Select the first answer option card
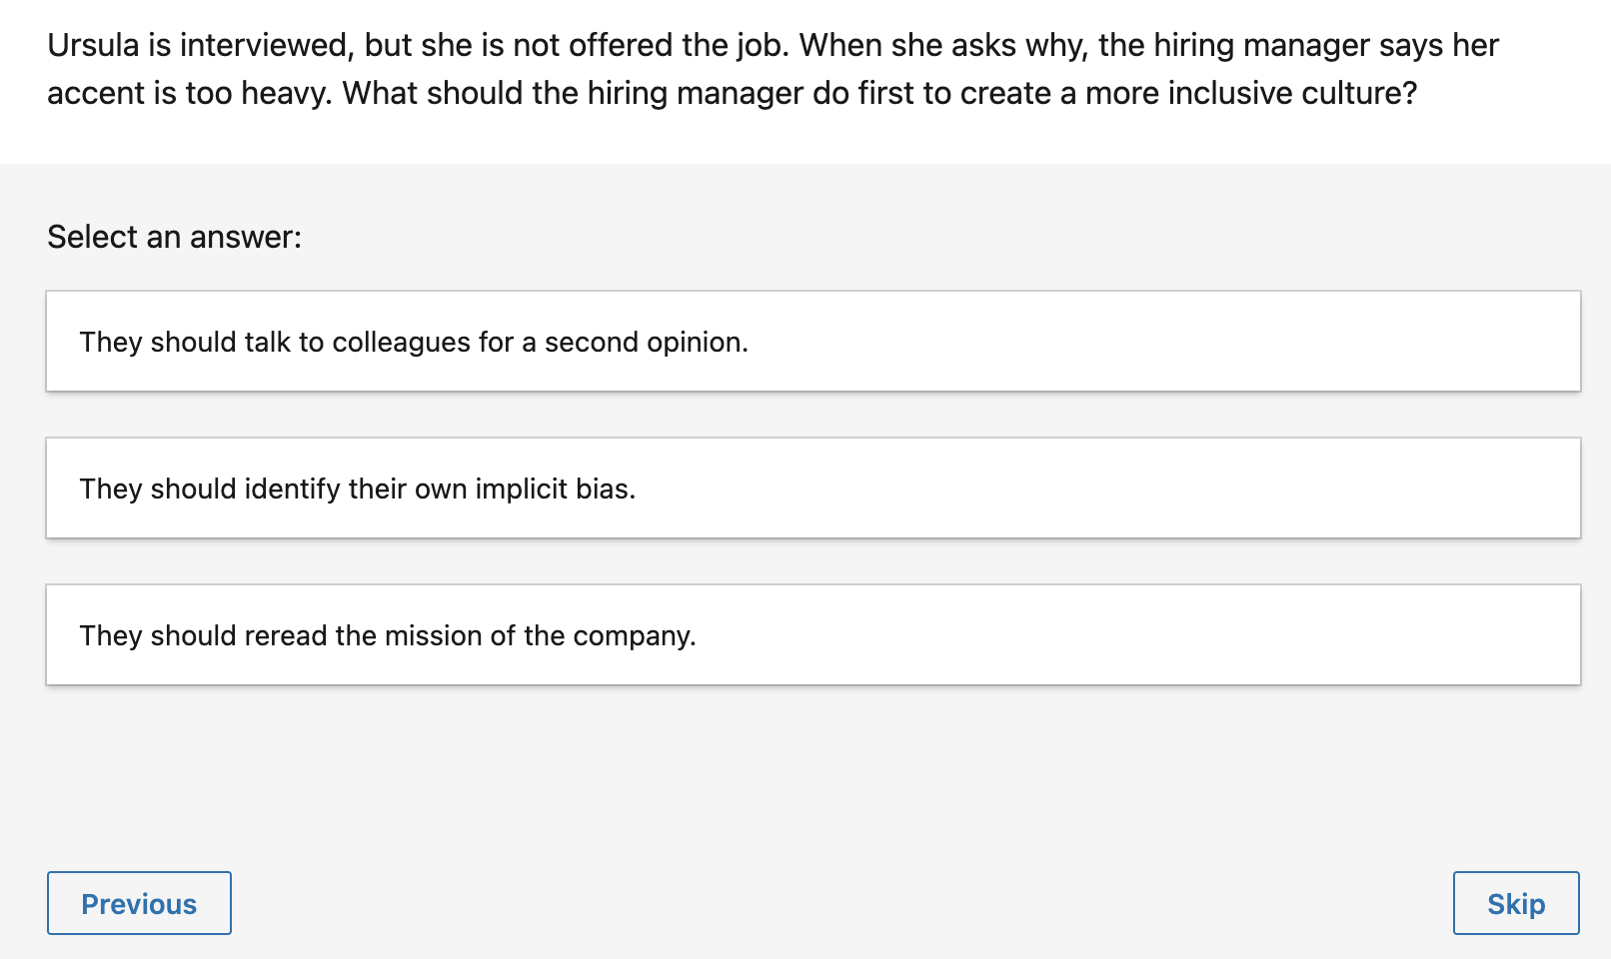Screen dimensions: 1611x959 812,342
